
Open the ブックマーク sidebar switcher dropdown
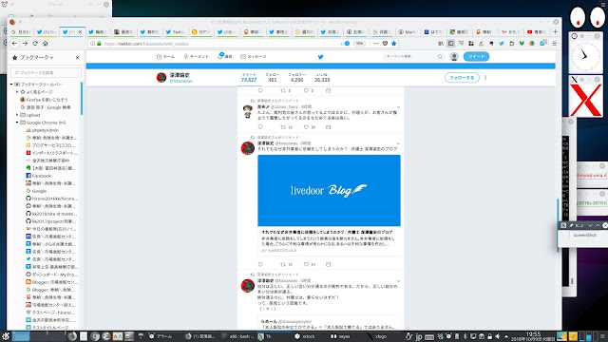[33, 57]
